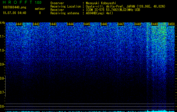Click the 0.6 kHz frequency axis label

[2, 106]
